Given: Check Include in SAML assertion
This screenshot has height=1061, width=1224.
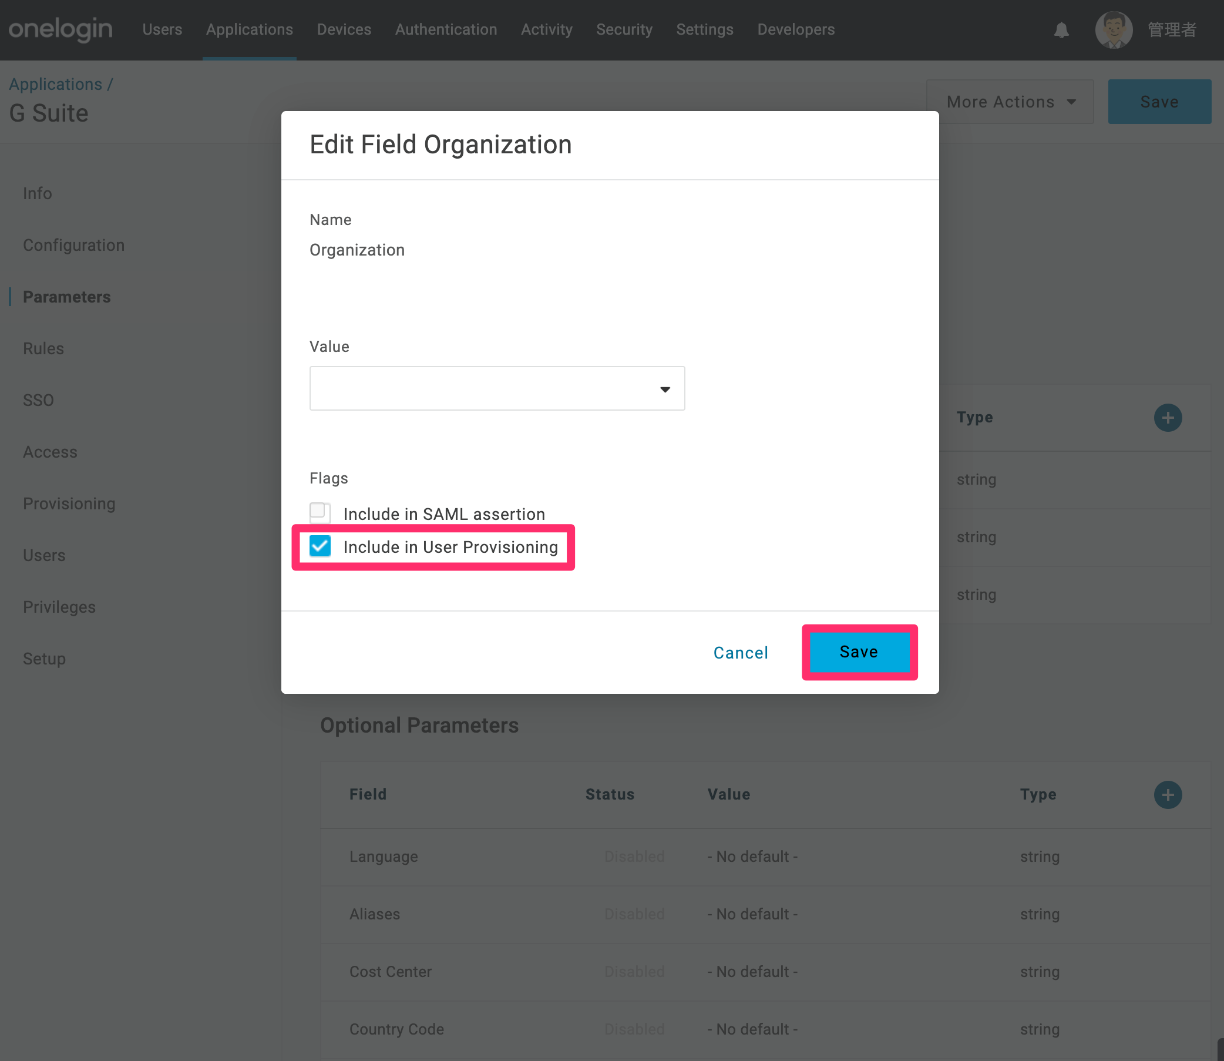Looking at the screenshot, I should point(320,512).
